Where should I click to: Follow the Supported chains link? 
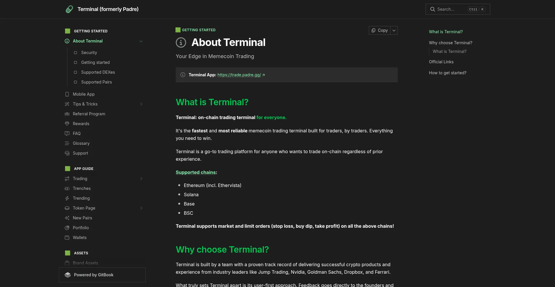click(196, 172)
